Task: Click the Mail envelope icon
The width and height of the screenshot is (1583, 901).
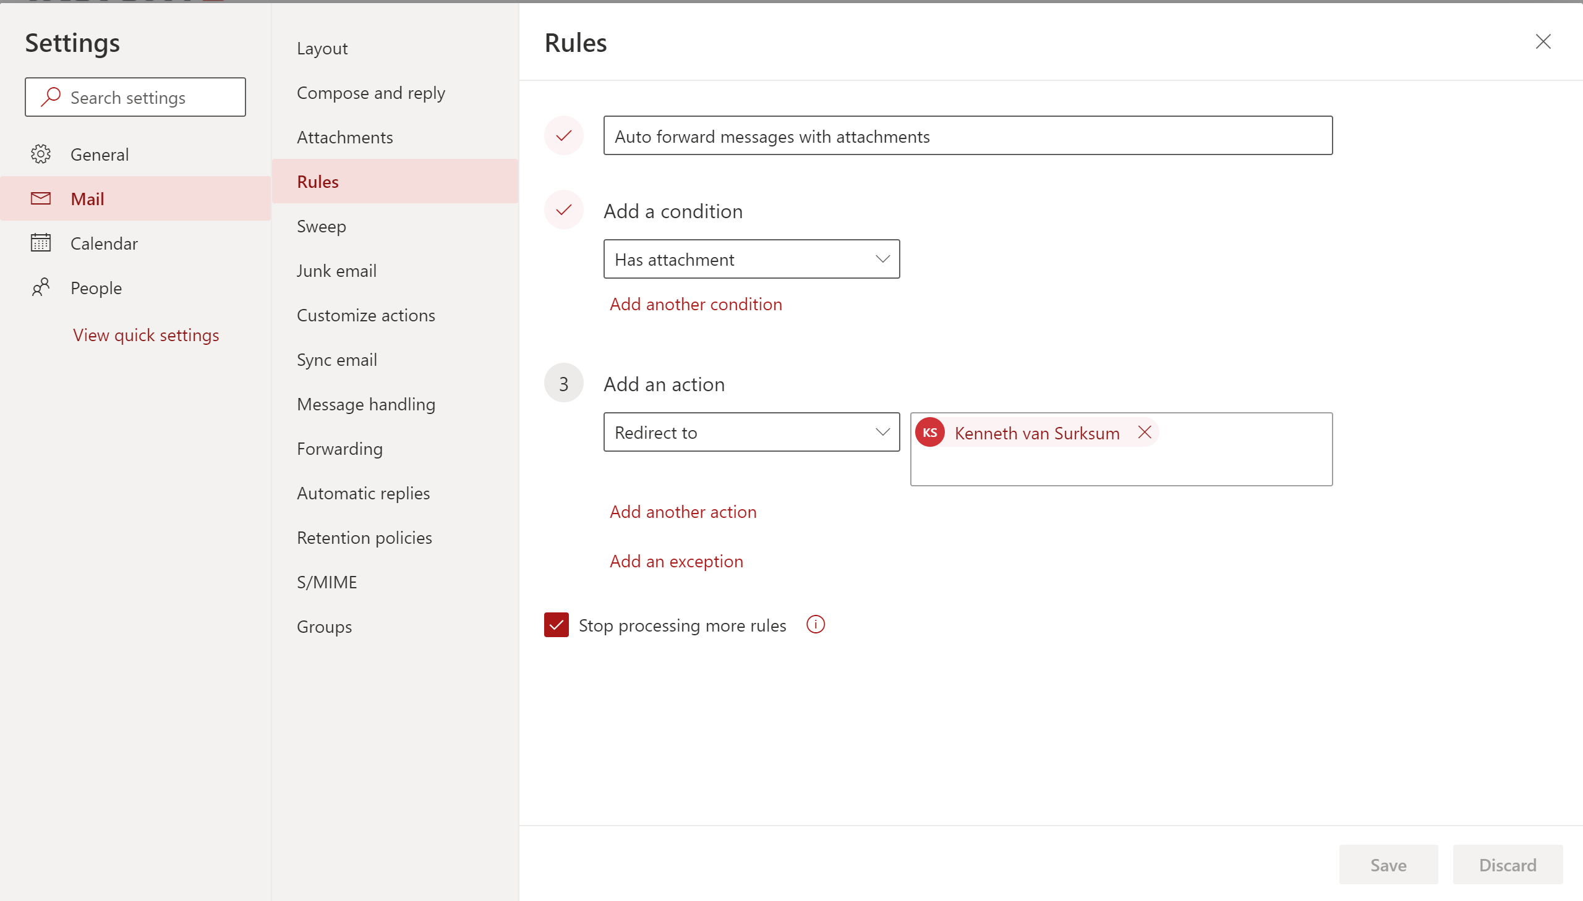Action: [x=41, y=198]
